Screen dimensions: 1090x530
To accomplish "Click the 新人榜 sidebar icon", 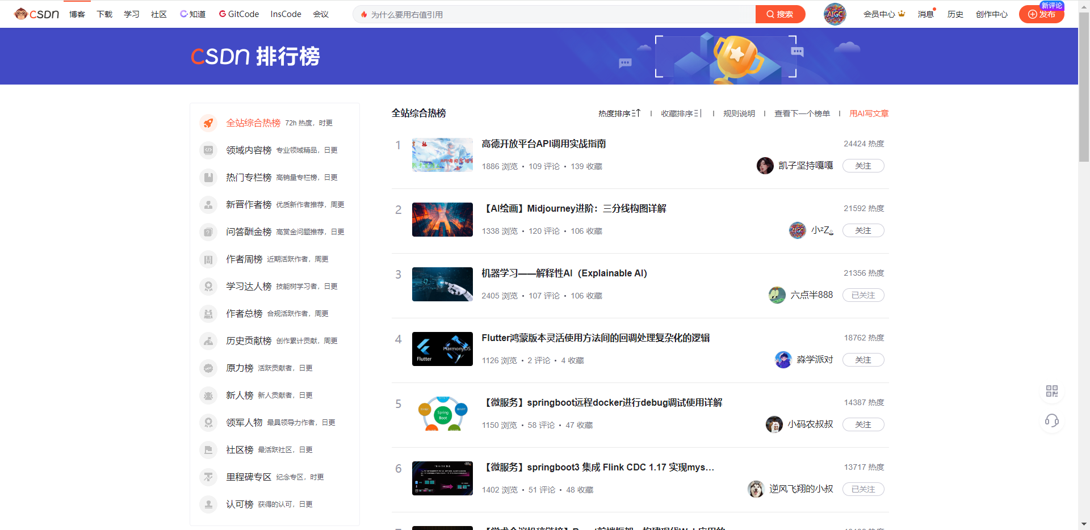I will (208, 396).
